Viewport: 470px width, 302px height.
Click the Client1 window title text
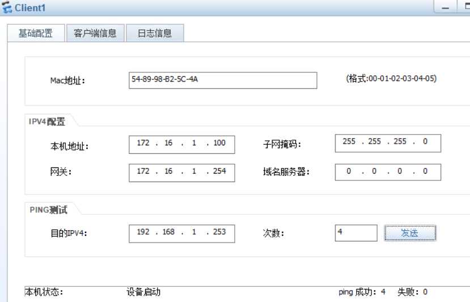tap(30, 8)
